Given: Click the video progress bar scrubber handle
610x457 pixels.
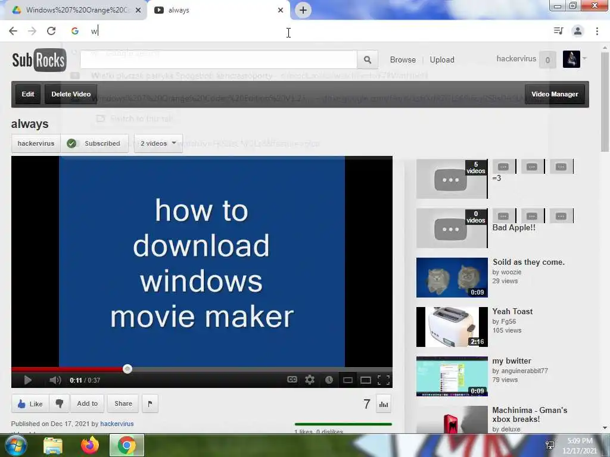Looking at the screenshot, I should pos(127,369).
